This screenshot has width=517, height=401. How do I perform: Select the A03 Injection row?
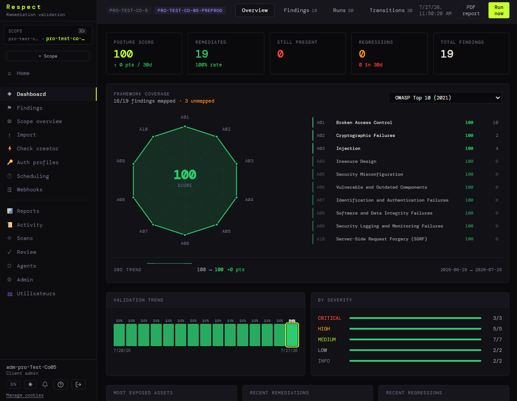click(x=407, y=149)
